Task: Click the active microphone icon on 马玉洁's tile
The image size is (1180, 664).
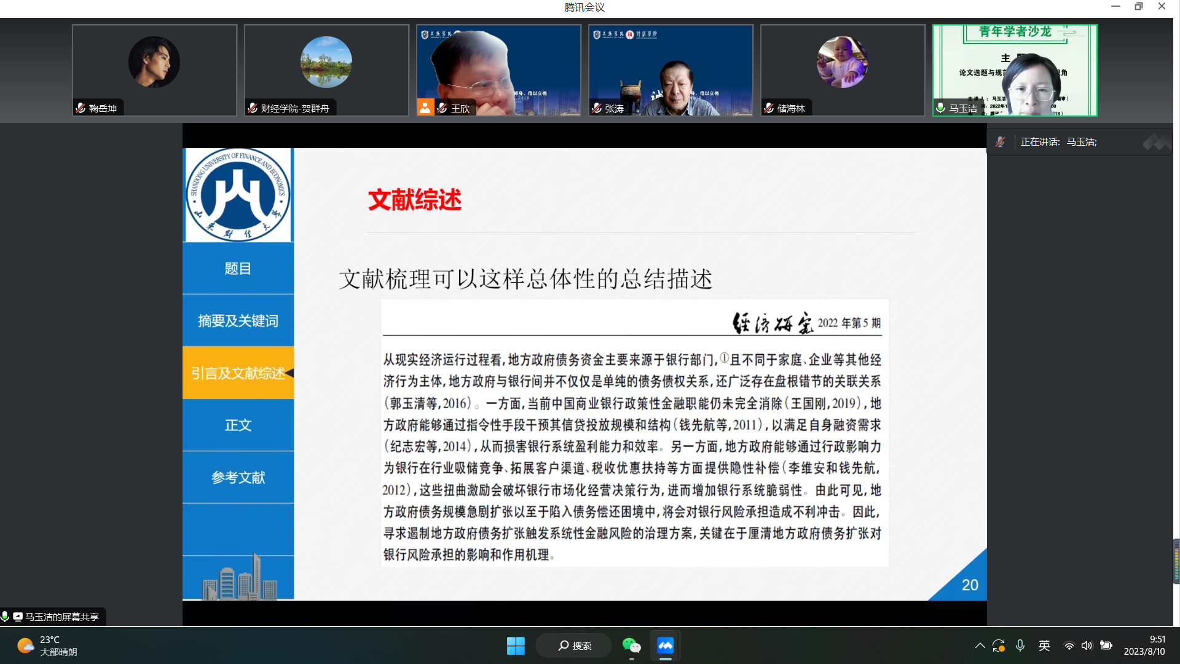Action: pos(940,108)
